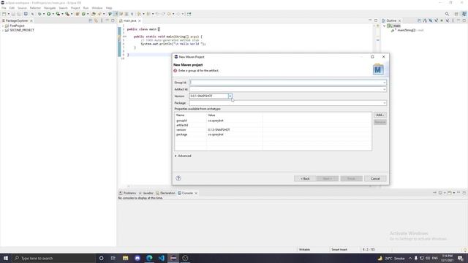
Task: Click the tip light bulb in status bar
Action: point(465,250)
